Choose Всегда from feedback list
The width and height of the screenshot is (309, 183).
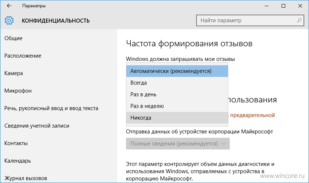(177, 83)
